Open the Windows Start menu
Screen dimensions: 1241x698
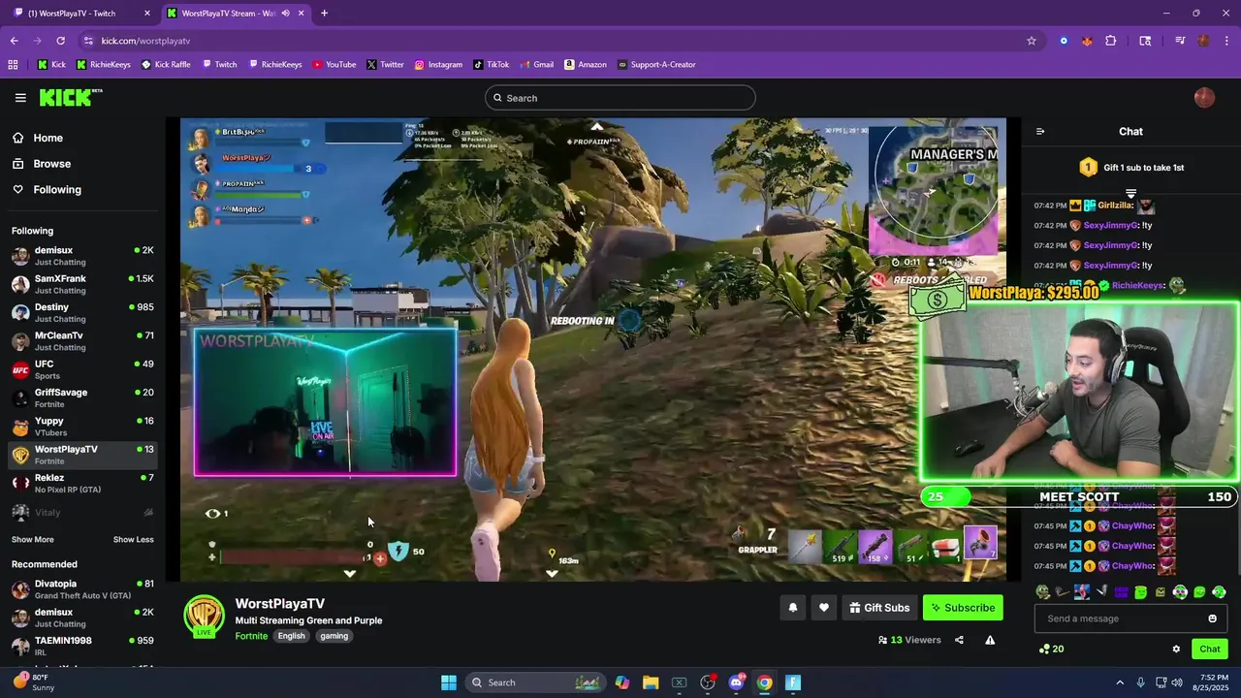click(x=449, y=682)
